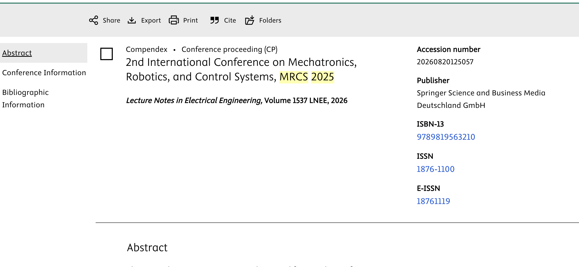This screenshot has height=267, width=579.
Task: Click the Folders save icon
Action: coord(250,20)
